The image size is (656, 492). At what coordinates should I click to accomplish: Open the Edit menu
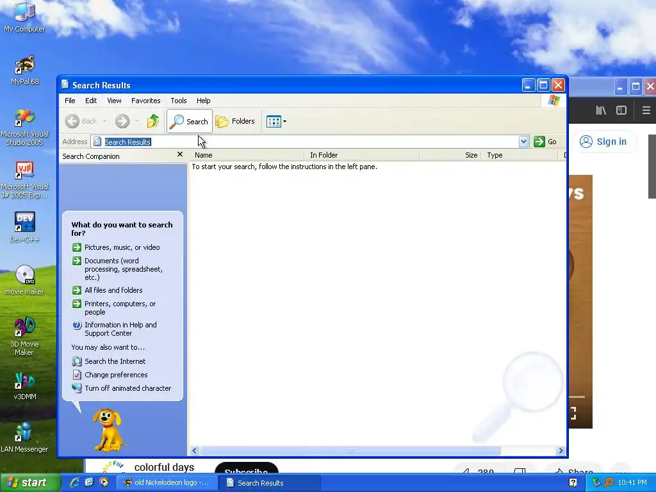tap(91, 101)
